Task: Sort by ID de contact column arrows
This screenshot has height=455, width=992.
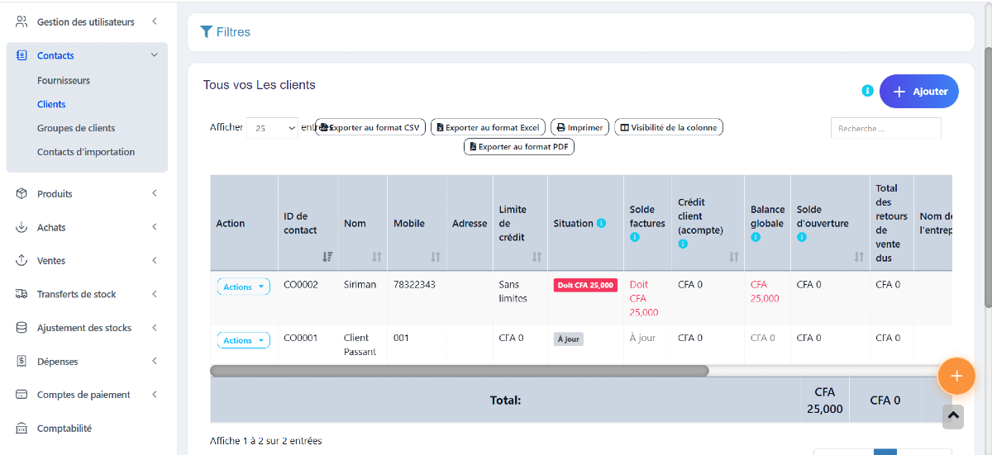Action: (327, 257)
